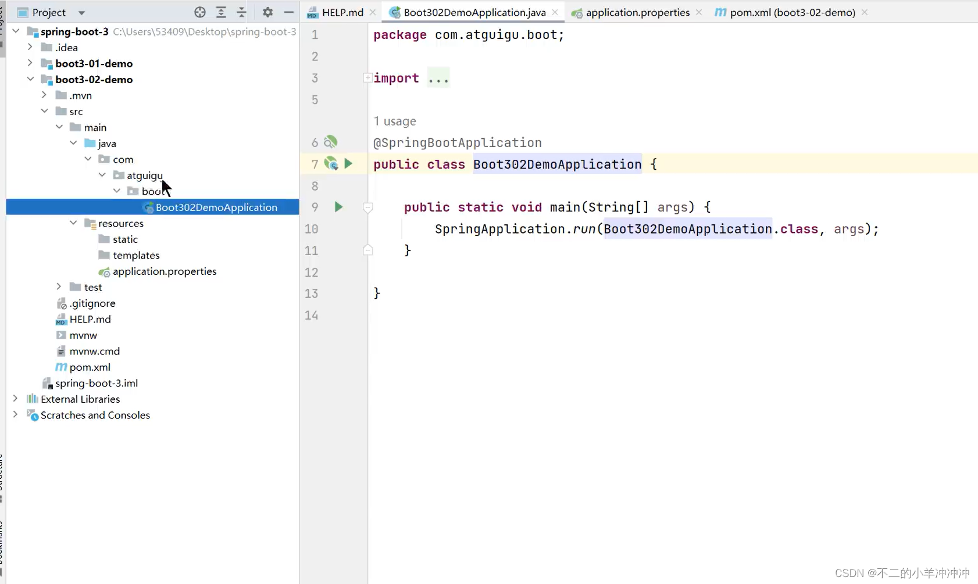Click the class icon of Boot302DemoApplication in Project tree
Image resolution: width=978 pixels, height=584 pixels.
pos(147,207)
